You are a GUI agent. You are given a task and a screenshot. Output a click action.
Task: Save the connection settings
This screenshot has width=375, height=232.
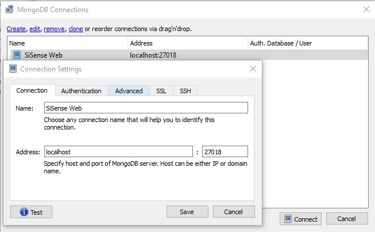[187, 212]
